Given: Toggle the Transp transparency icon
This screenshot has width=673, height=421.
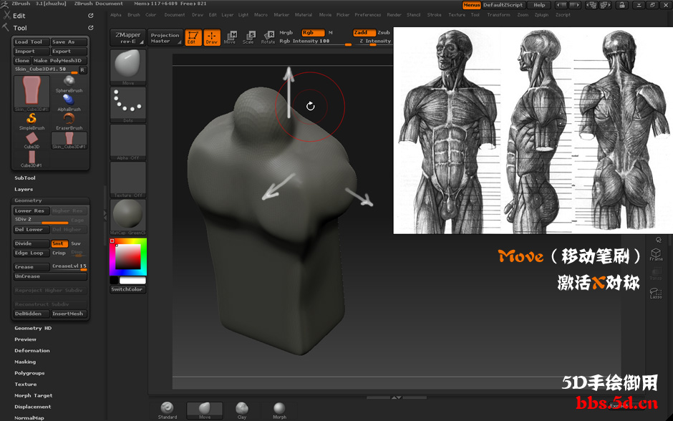Looking at the screenshot, I should coord(656,274).
